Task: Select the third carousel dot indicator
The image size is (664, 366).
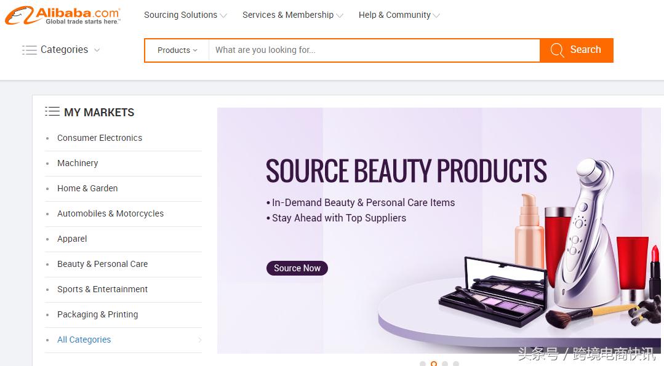Action: pos(445,364)
